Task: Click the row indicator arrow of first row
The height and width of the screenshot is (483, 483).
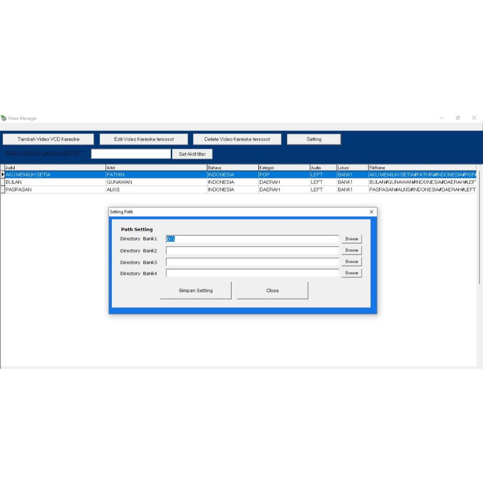Action: [2, 175]
